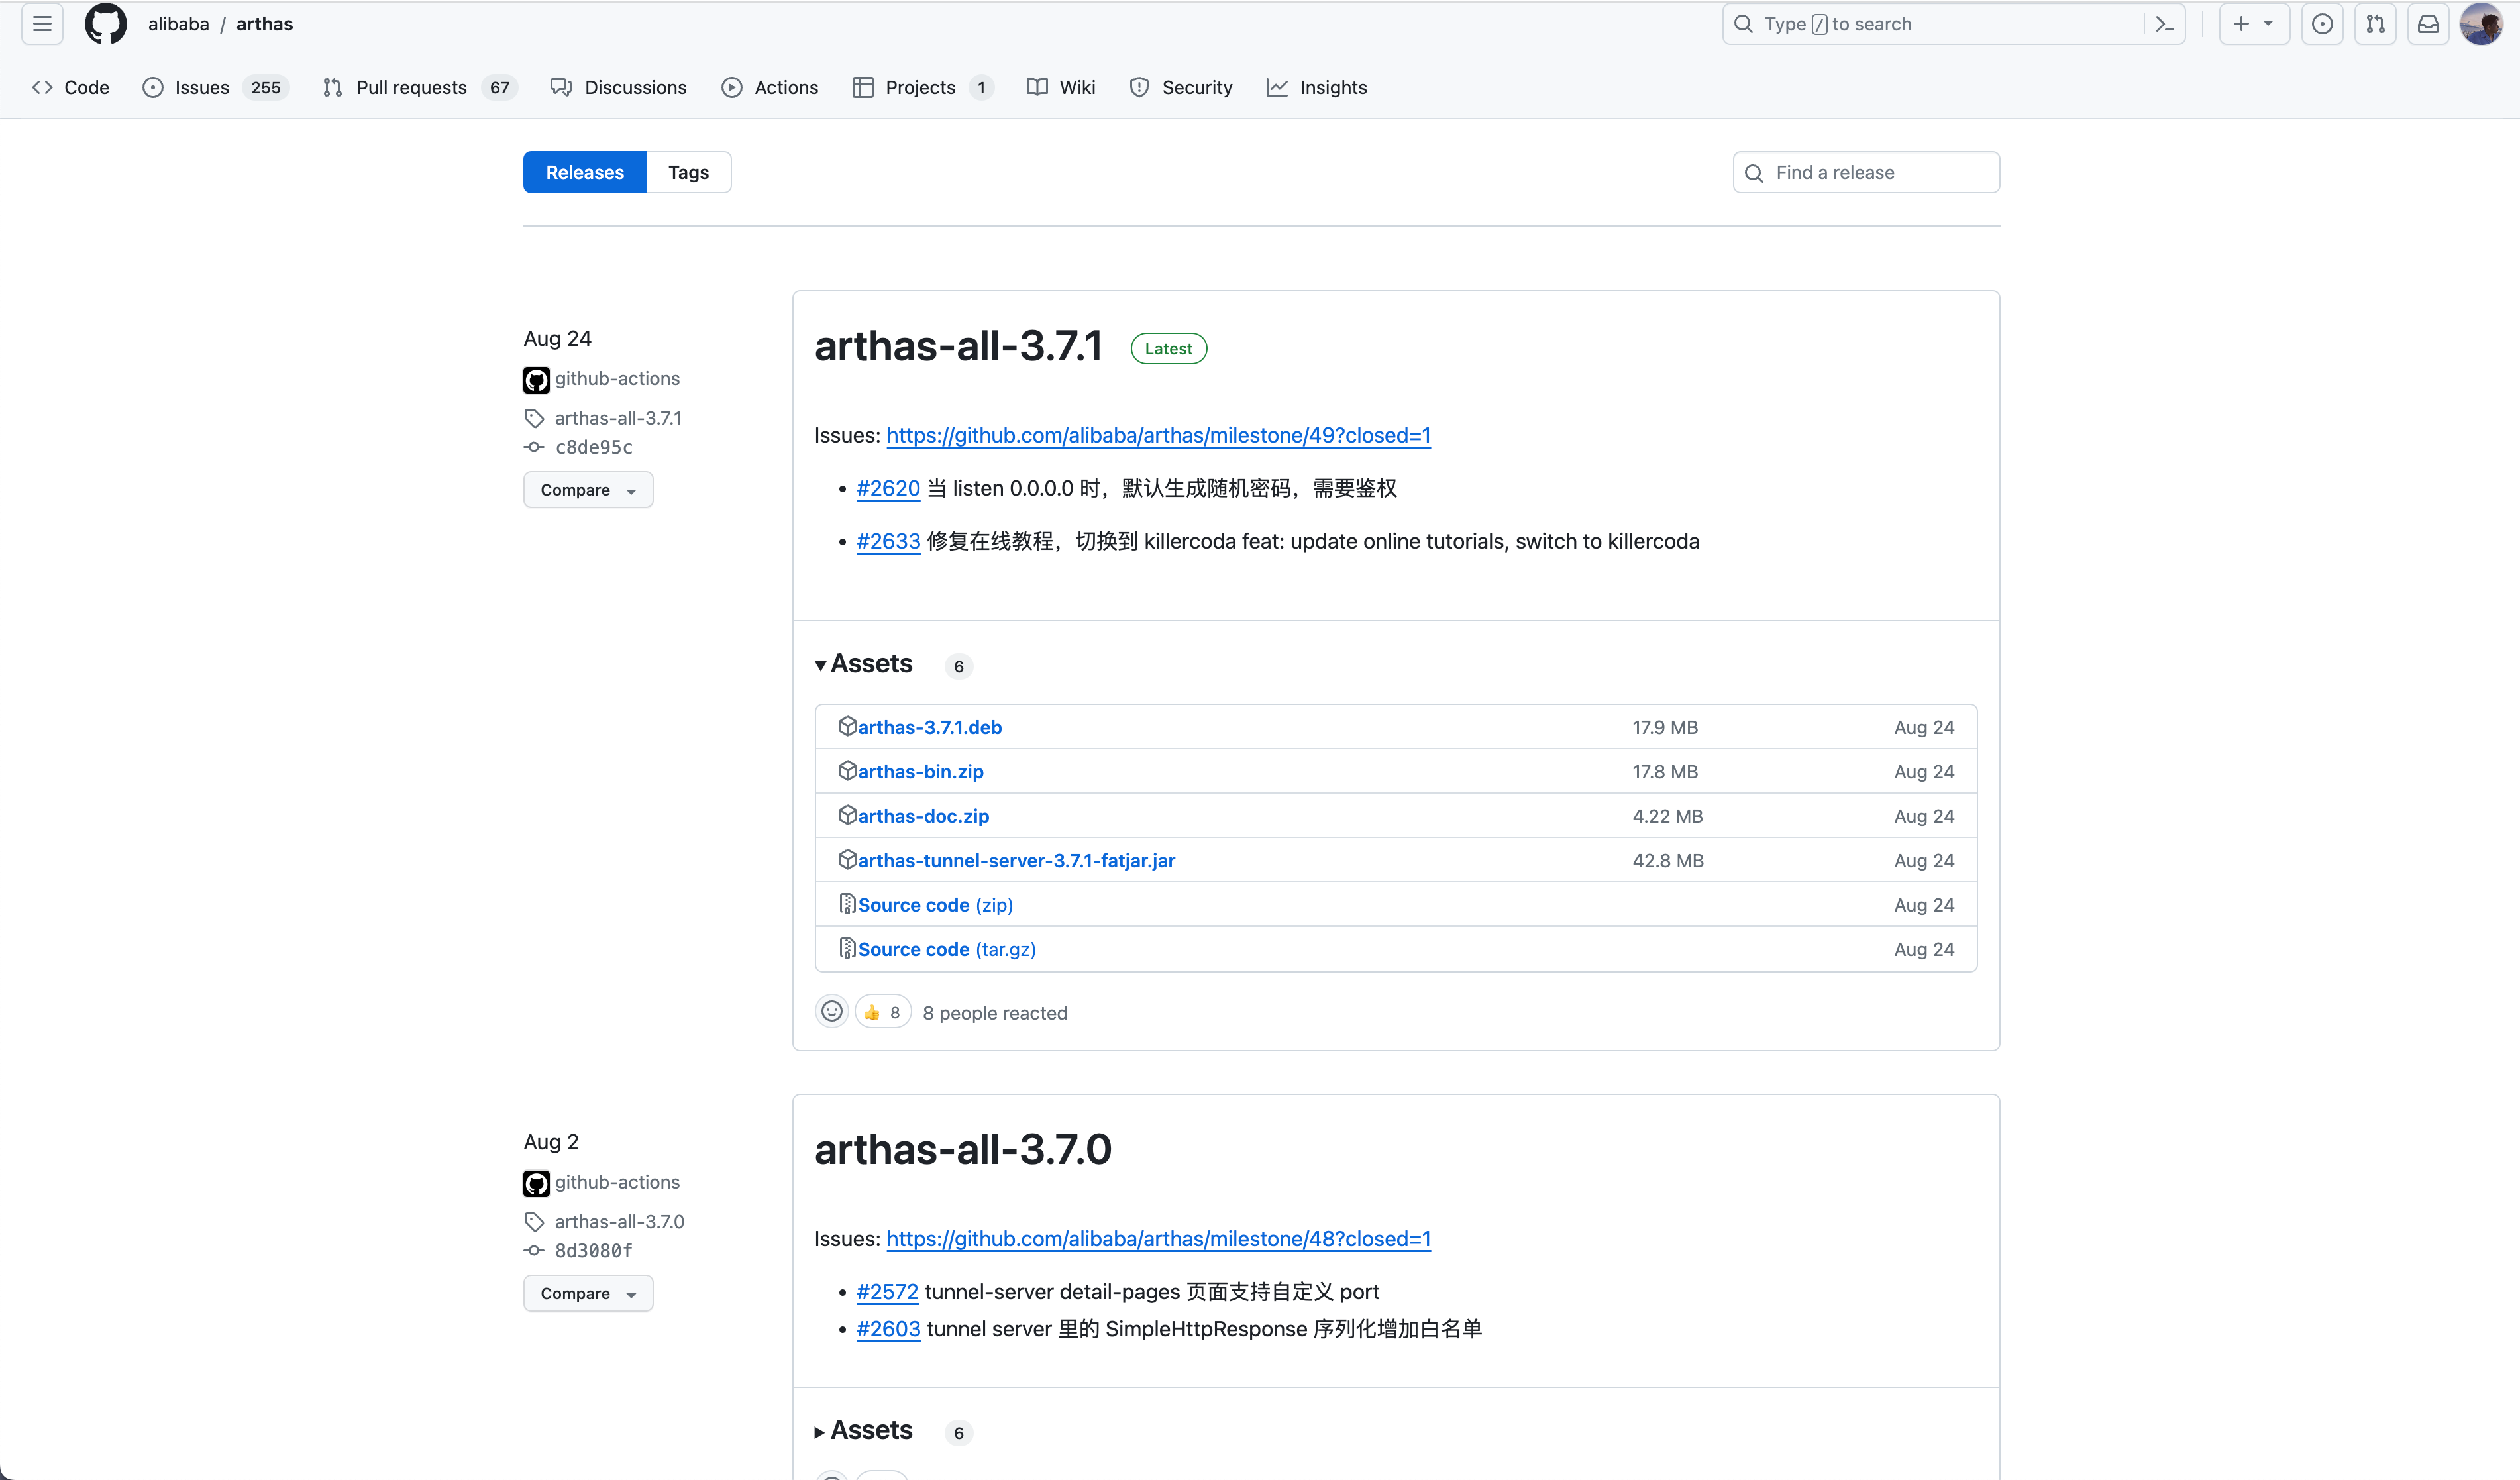Click file-zip icon beside Source code (zip)
The width and height of the screenshot is (2520, 1480).
pyautogui.click(x=847, y=904)
